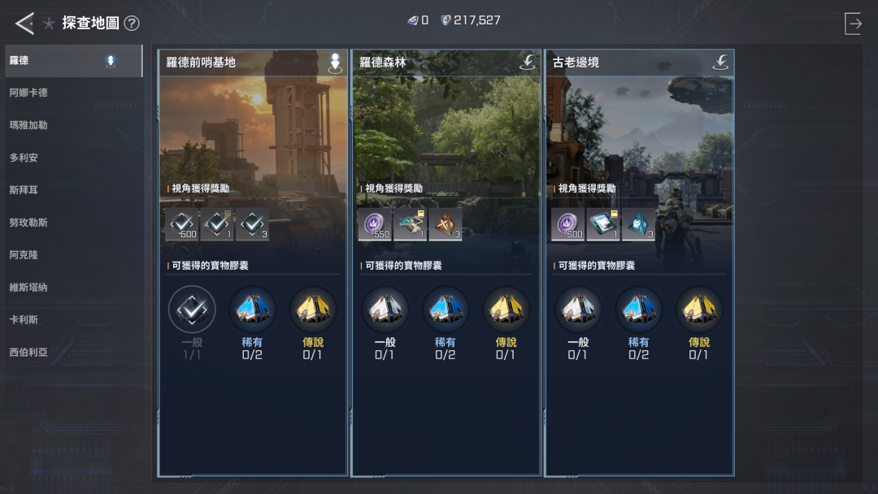Viewport: 878px width, 494px height.
Task: Click the checked 500 reward in 羅德前哨基地
Action: [182, 224]
